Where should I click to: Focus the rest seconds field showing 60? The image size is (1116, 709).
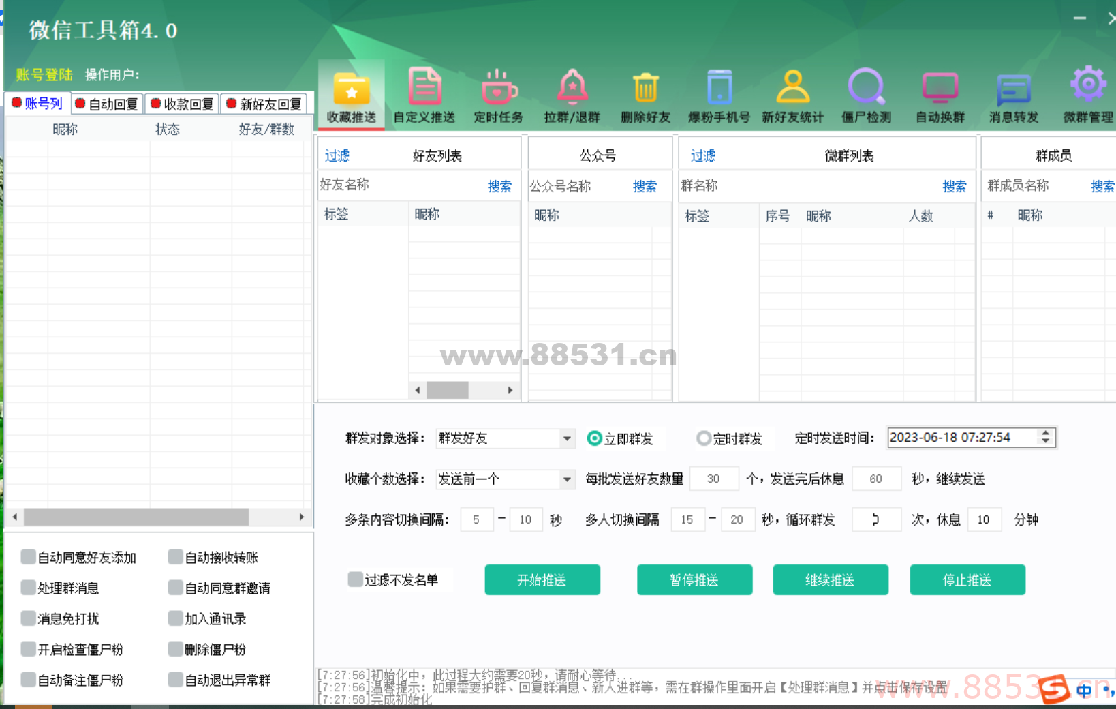click(x=877, y=479)
